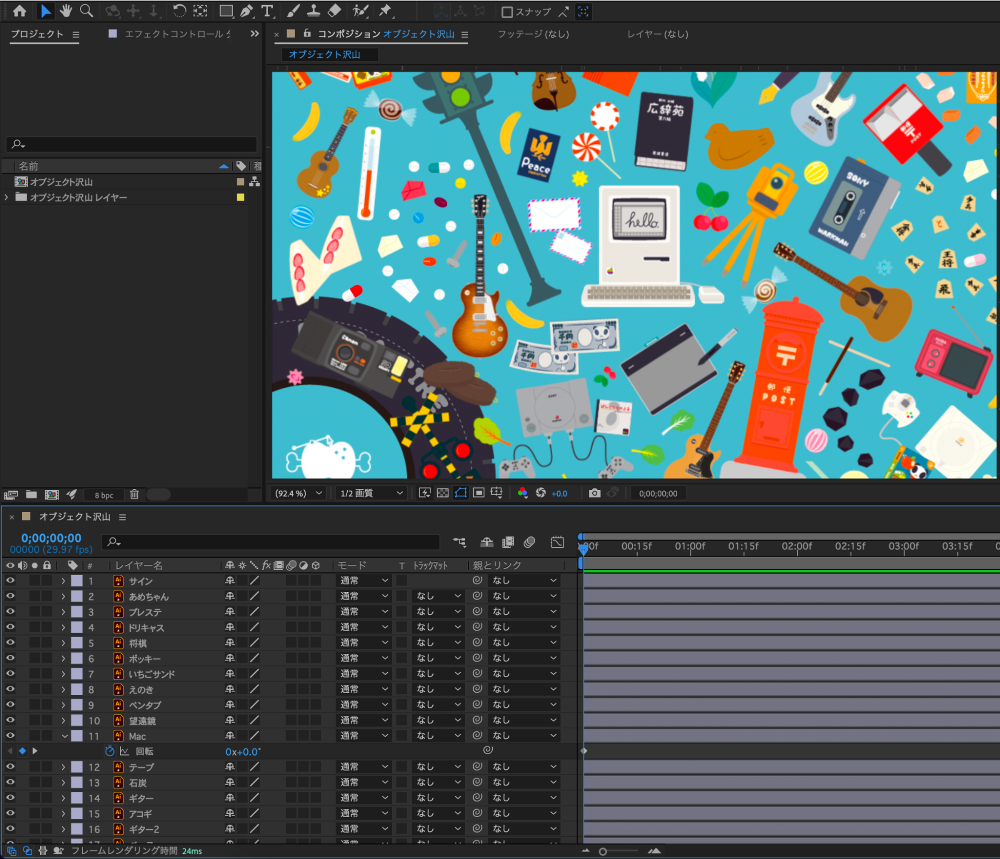Click the trash delete icon in project panel
This screenshot has width=1000, height=859.
(x=134, y=494)
